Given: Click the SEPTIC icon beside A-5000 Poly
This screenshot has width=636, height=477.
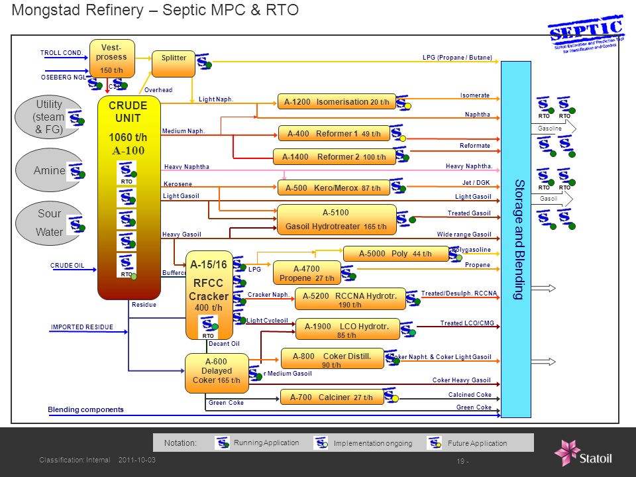Looking at the screenshot, I should 455,254.
